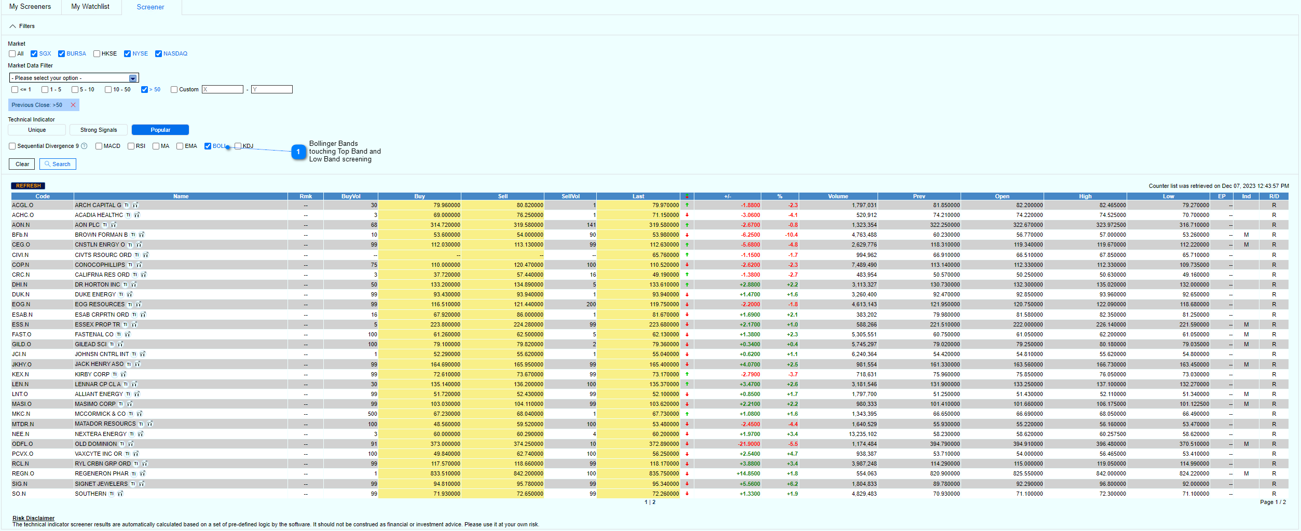The image size is (1301, 531).
Task: Click TI icon beside KIRBY CORP
Action: tap(115, 374)
